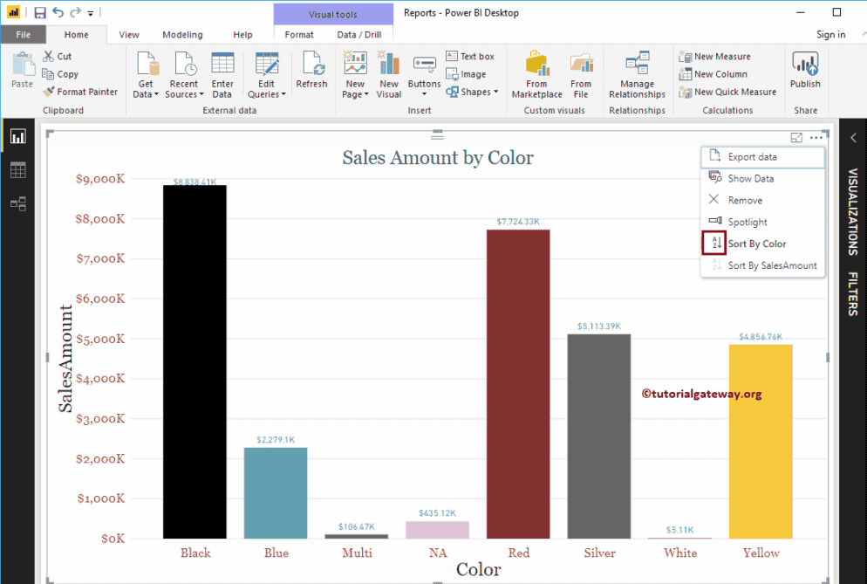Create a New Measure

[x=715, y=56]
